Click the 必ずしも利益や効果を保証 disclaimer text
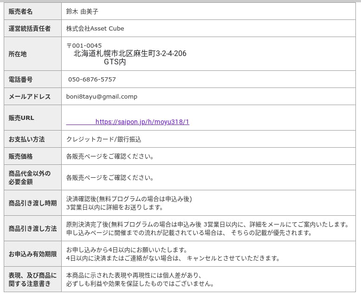Viewport: 361px width, 294px height. pos(140,284)
